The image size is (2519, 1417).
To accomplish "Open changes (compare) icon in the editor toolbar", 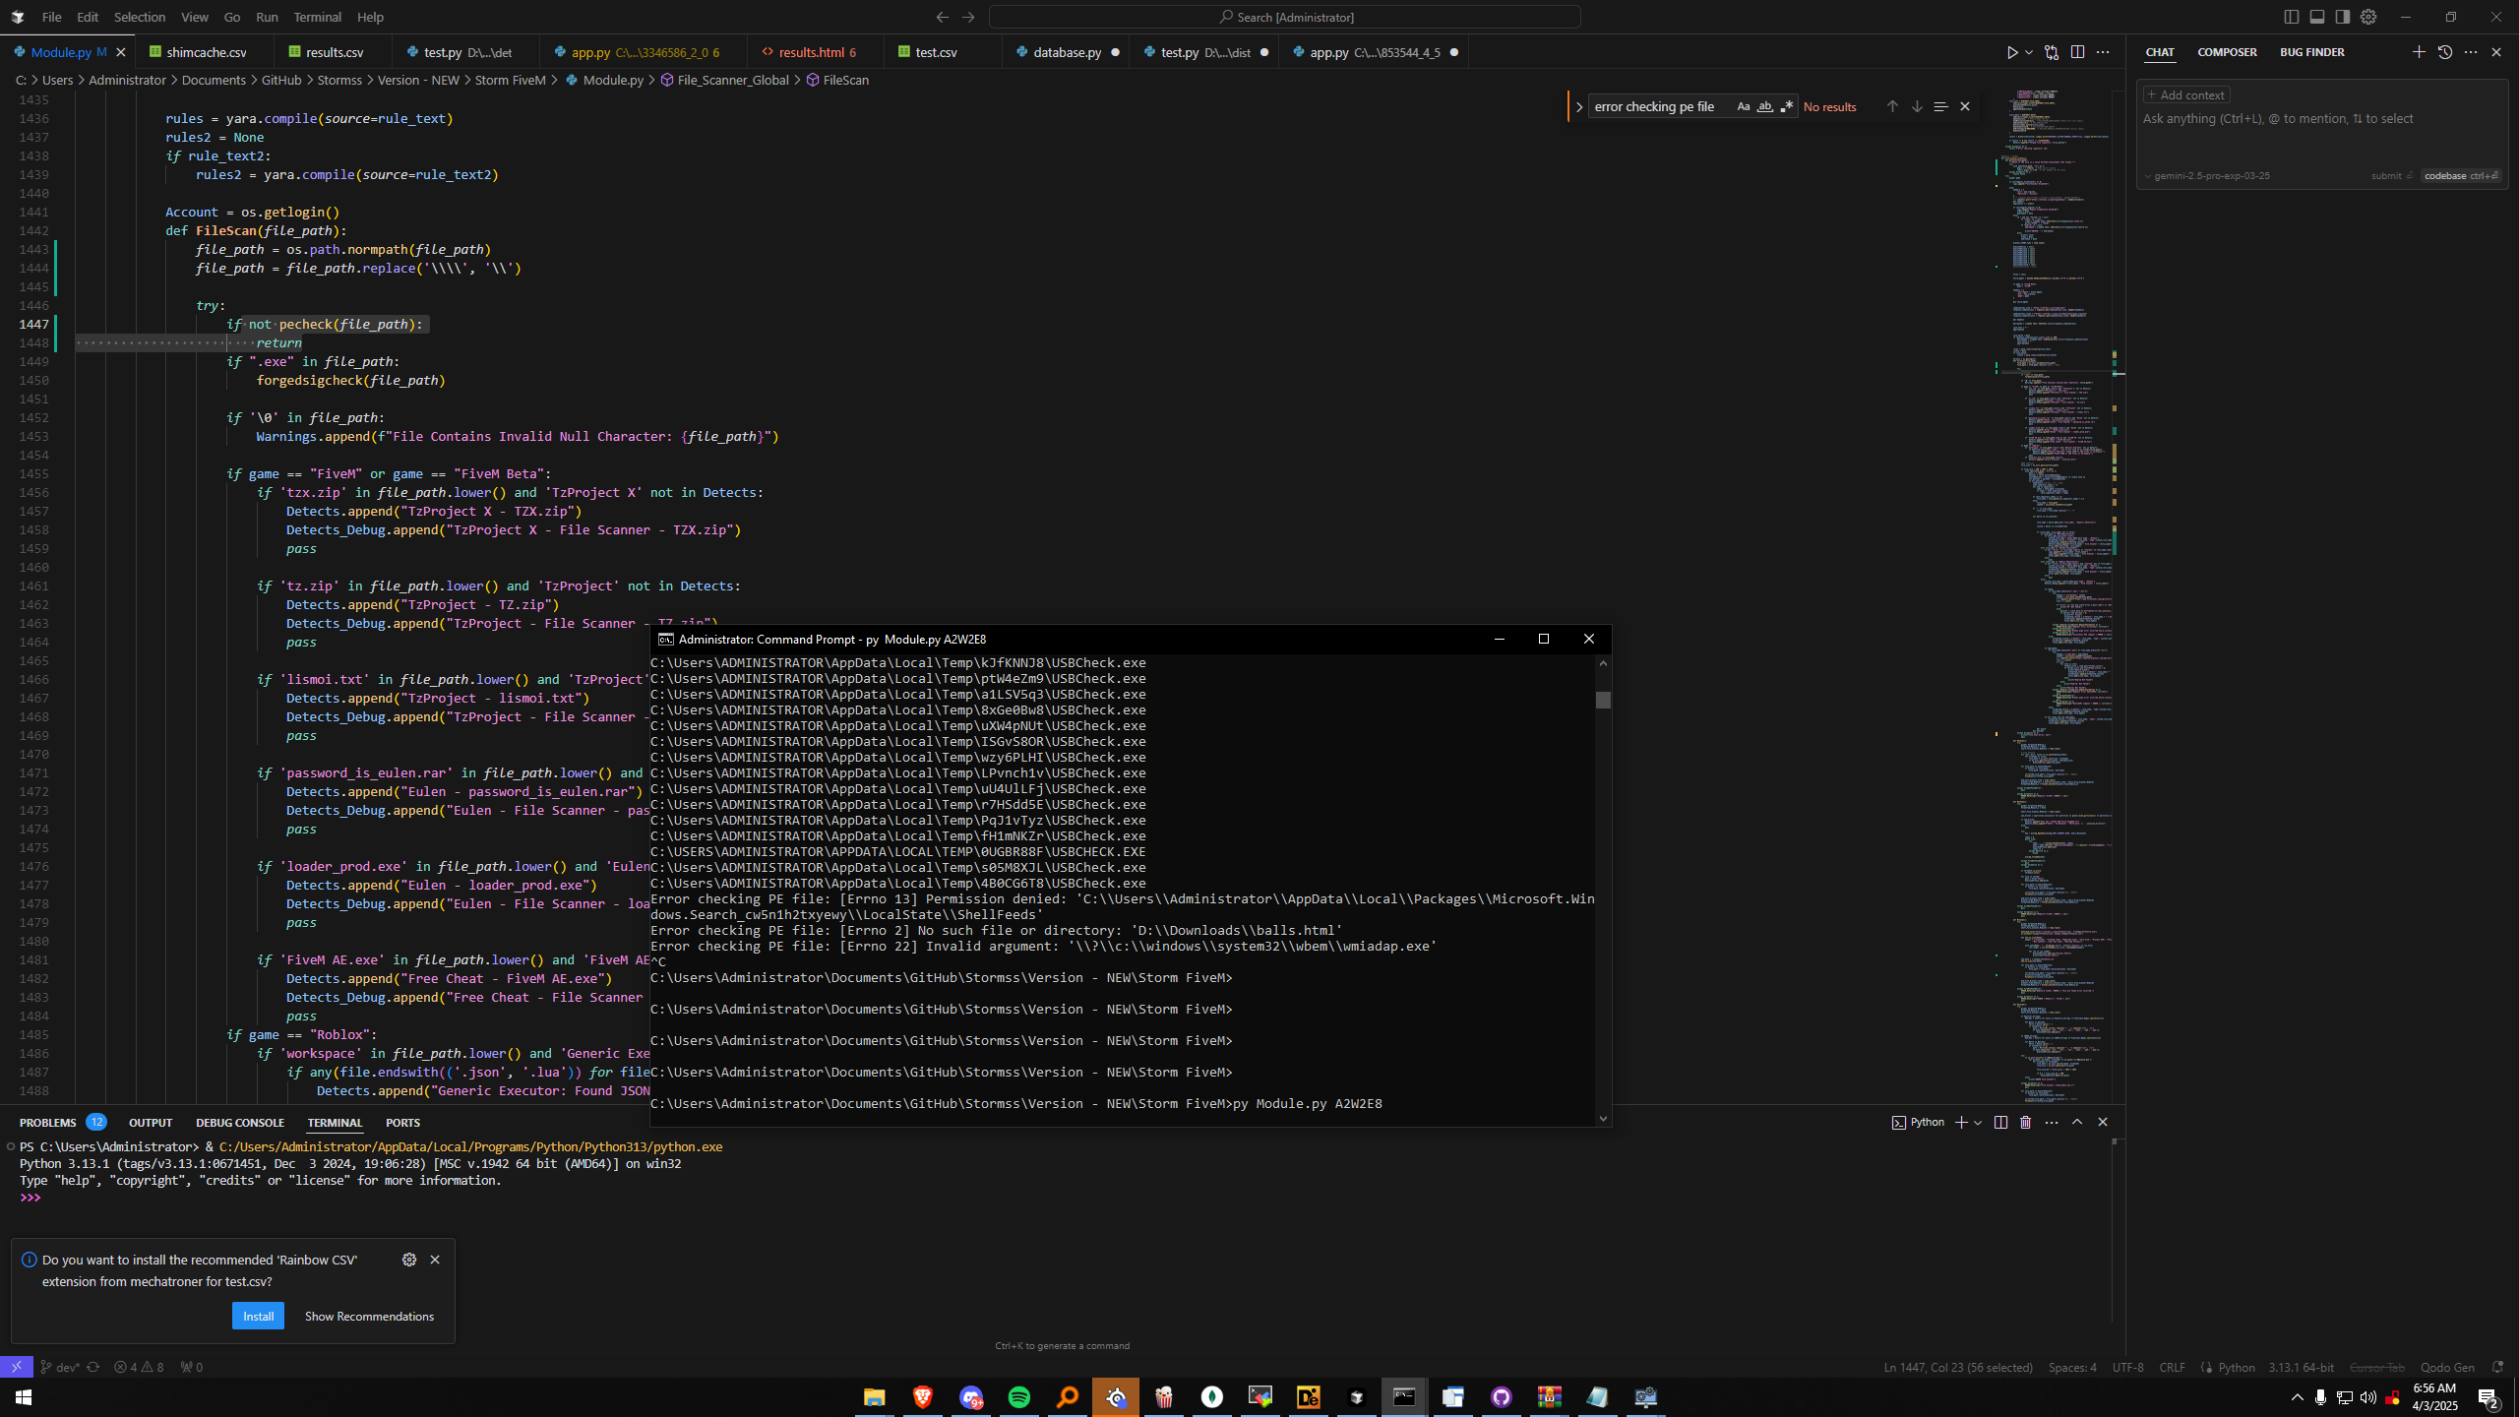I will 2052,52.
